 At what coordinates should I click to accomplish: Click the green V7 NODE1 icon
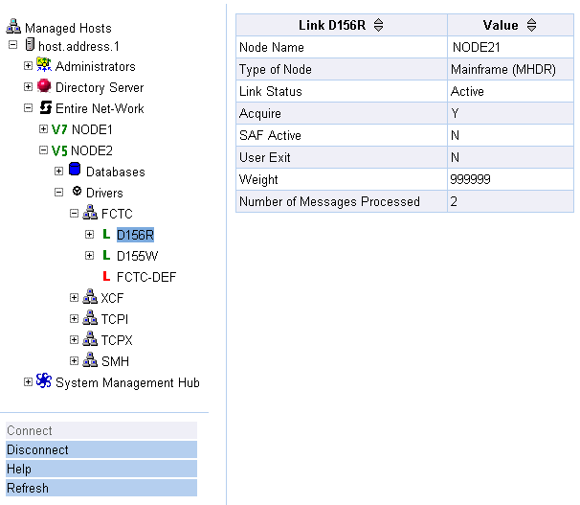click(x=60, y=129)
